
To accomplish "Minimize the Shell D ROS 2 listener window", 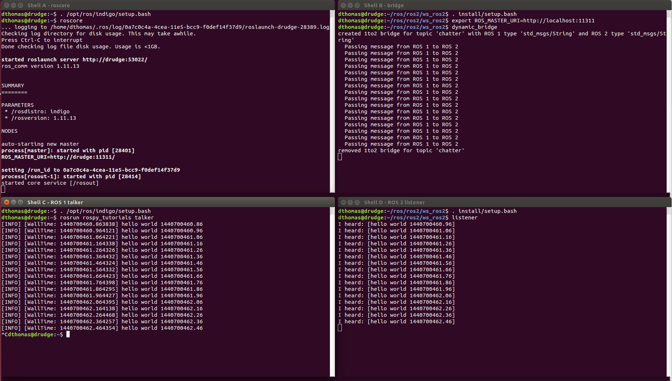I will click(350, 202).
